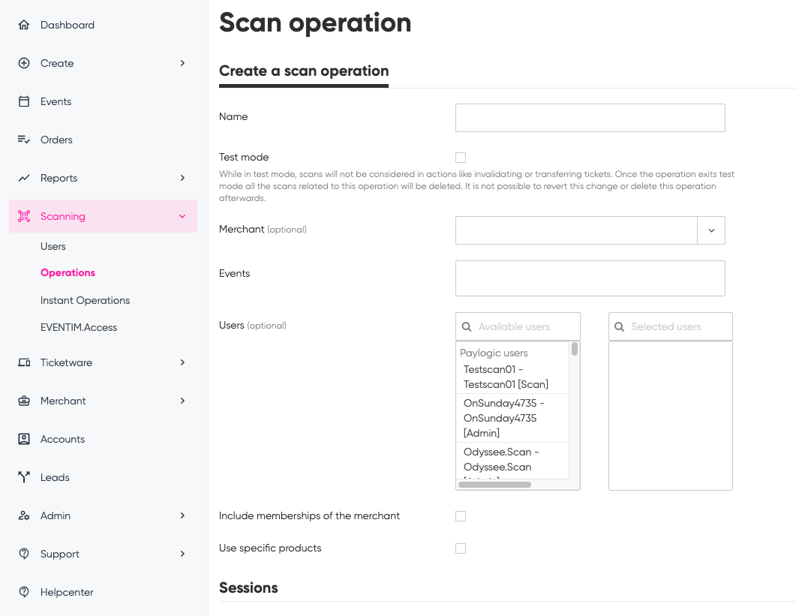Image resolution: width=796 pixels, height=616 pixels.
Task: Open the Merchant dropdown arrow
Action: tap(711, 230)
